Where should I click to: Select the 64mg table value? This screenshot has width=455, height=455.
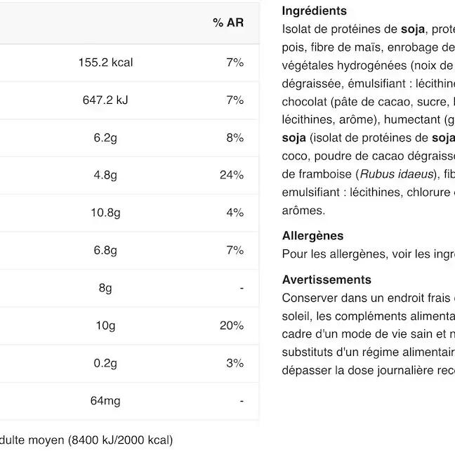point(105,401)
